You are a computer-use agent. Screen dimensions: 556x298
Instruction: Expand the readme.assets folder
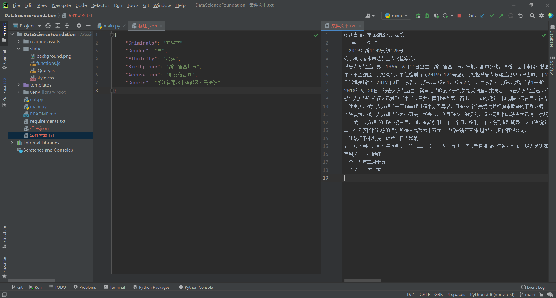[19, 41]
